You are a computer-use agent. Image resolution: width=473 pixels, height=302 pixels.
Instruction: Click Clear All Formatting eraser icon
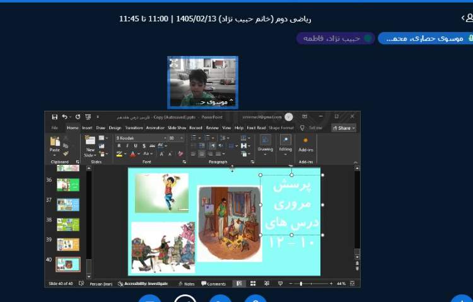[180, 154]
